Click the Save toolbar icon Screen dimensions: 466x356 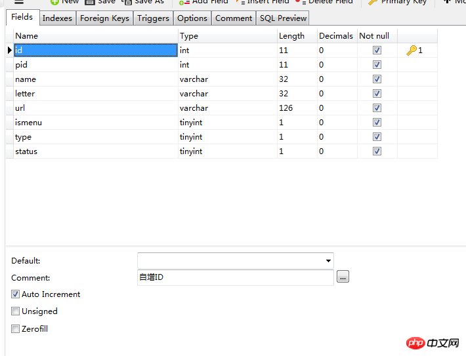89,2
